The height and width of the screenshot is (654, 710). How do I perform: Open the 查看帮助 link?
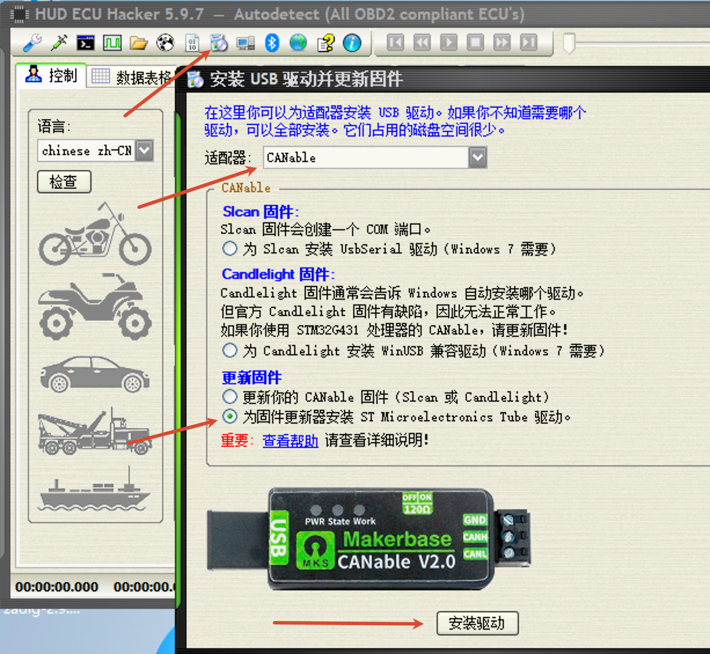[x=290, y=440]
